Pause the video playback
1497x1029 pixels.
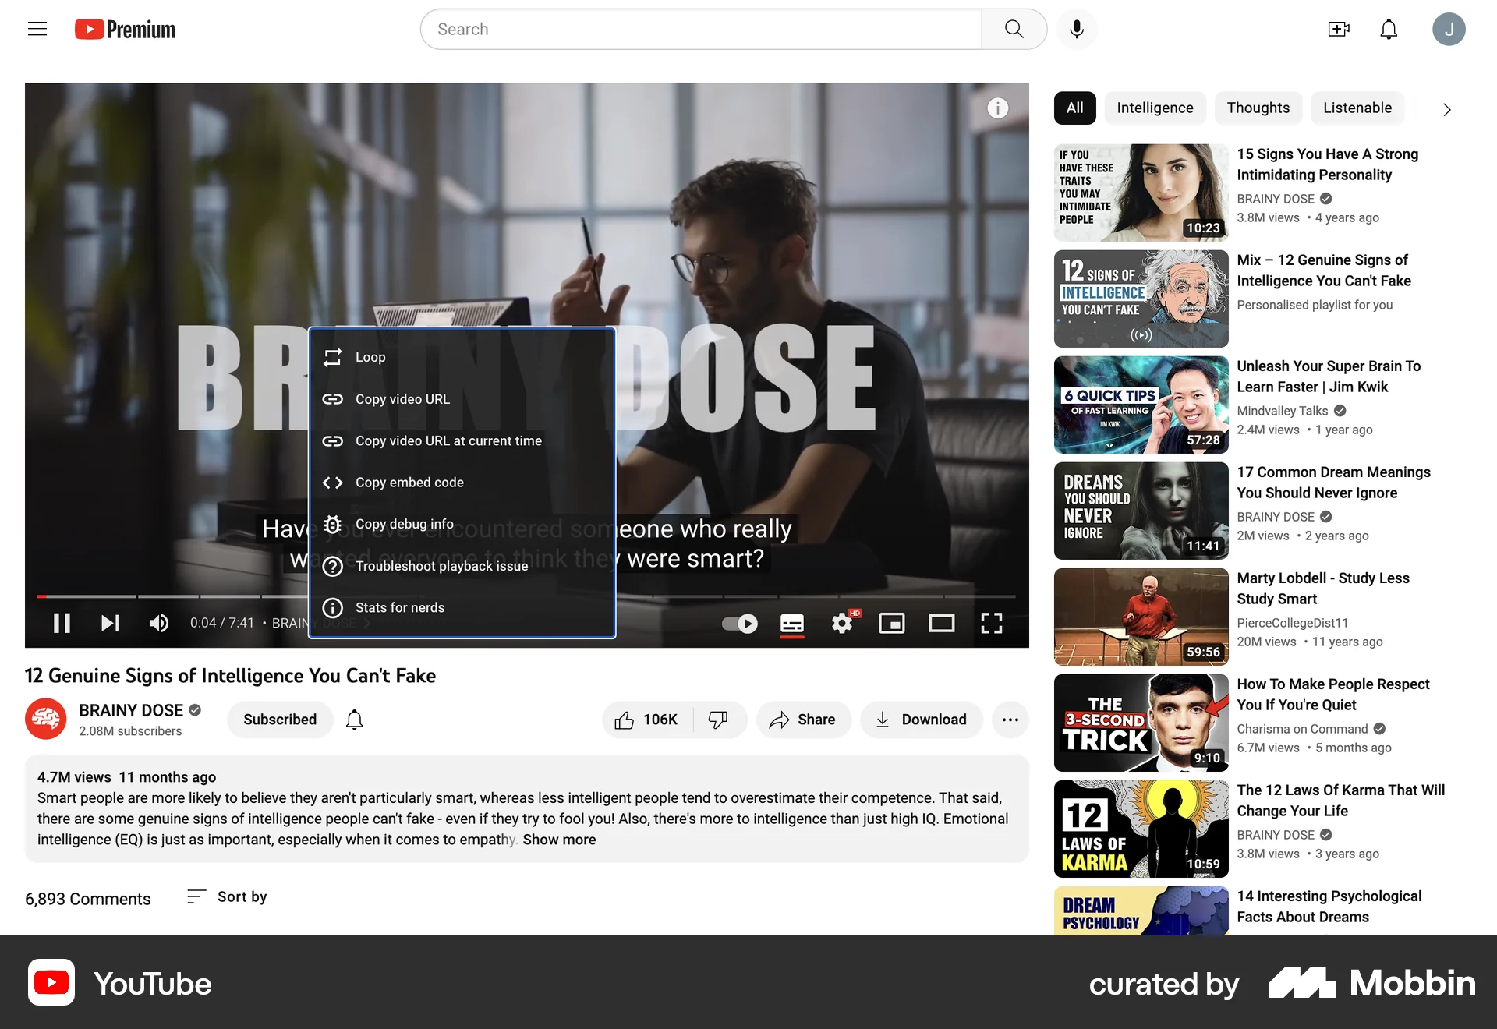62,623
